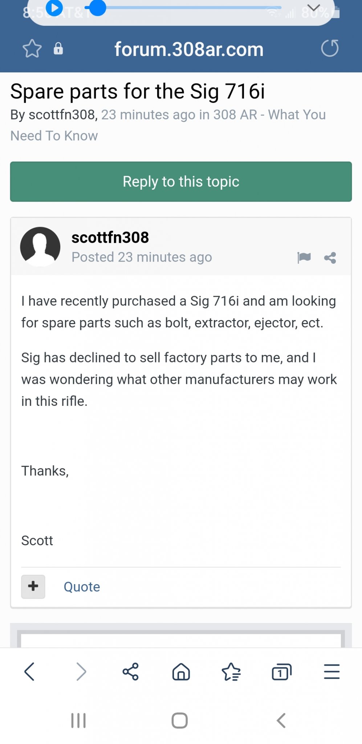Go back with browser back arrow

pos(29,671)
